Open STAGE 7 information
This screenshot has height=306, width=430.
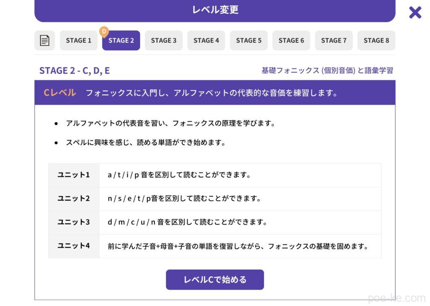[x=333, y=40]
